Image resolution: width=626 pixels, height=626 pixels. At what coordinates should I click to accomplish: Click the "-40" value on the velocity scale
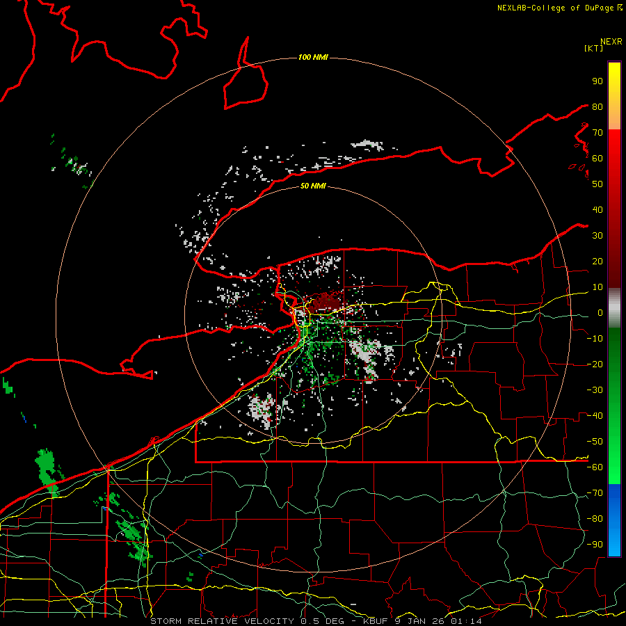pos(595,416)
